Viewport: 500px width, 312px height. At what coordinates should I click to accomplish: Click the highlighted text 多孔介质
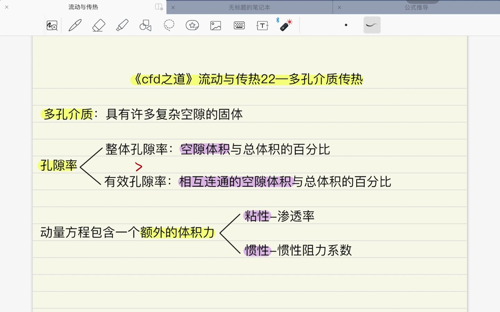click(68, 114)
